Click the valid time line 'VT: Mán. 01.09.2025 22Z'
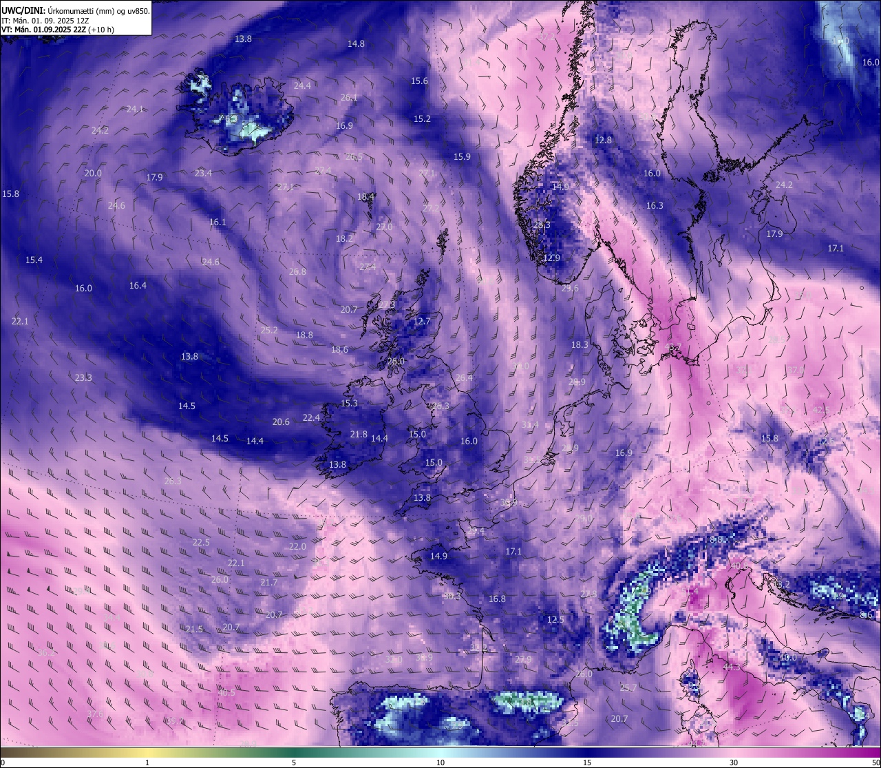The height and width of the screenshot is (768, 881). [43, 30]
